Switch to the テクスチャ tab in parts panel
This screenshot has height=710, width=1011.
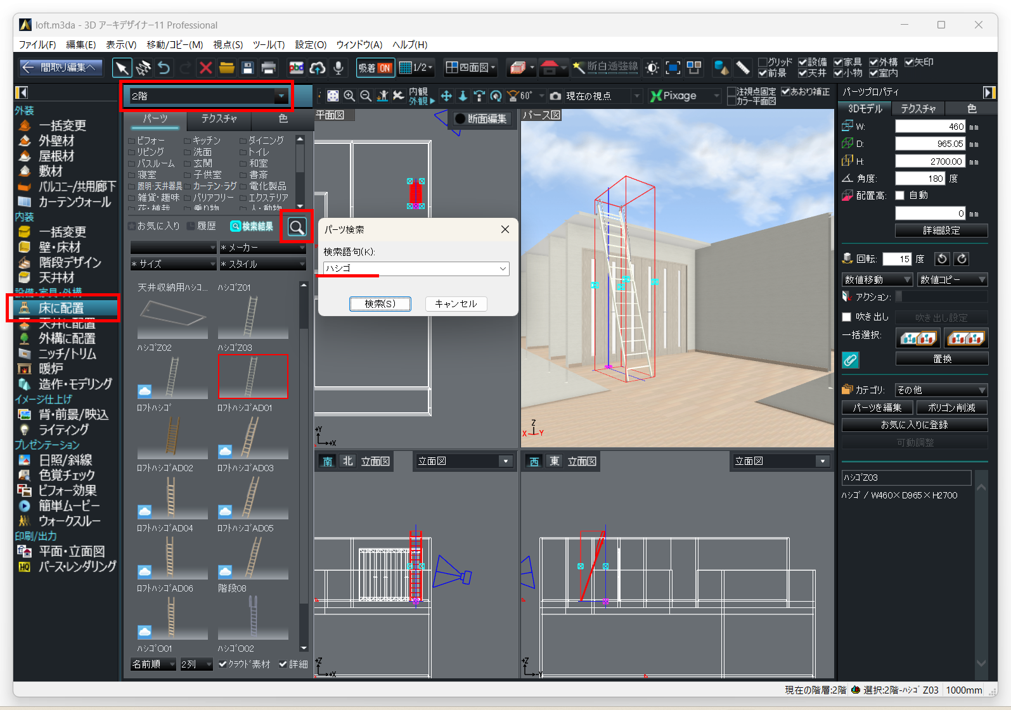(219, 118)
